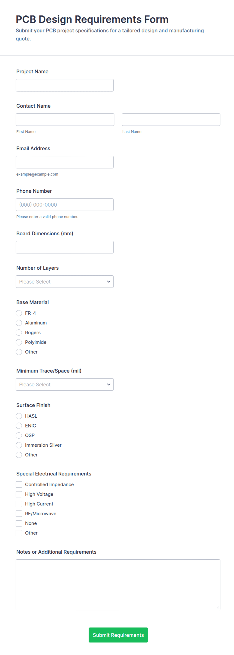Click the Email Address input box

point(64,162)
